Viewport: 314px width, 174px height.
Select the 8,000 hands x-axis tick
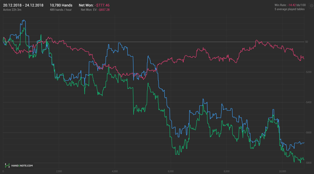pyautogui.click(x=227, y=171)
